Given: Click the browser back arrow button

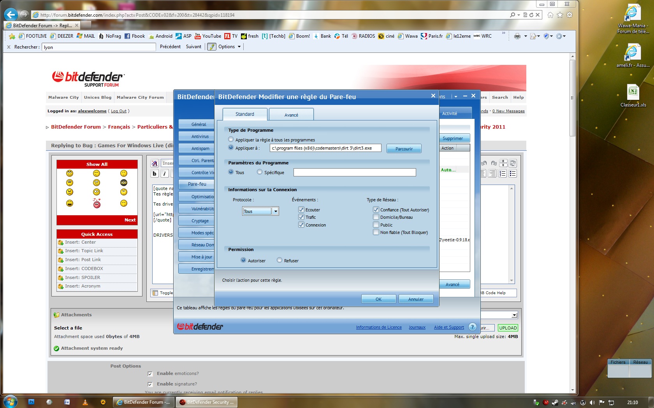Looking at the screenshot, I should point(11,15).
